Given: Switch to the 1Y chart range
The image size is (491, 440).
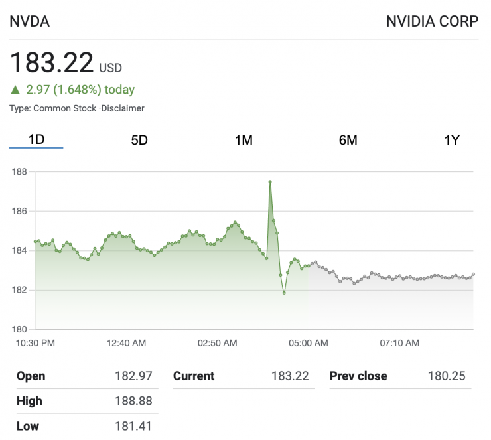Looking at the screenshot, I should click(452, 140).
